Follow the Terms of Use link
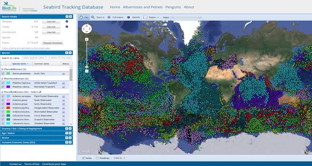Viewport: 312px width, 166px height. coord(32,164)
